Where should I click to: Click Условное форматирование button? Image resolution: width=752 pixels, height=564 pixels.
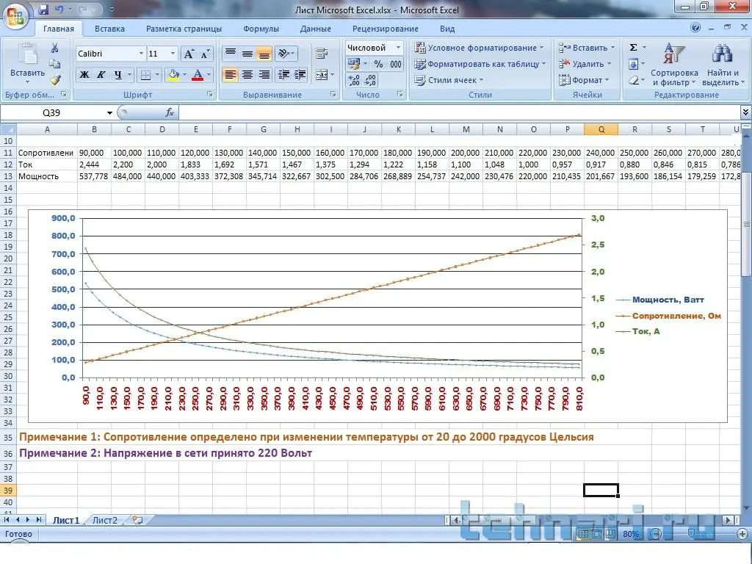pyautogui.click(x=479, y=48)
